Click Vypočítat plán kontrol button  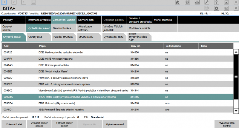227,124
